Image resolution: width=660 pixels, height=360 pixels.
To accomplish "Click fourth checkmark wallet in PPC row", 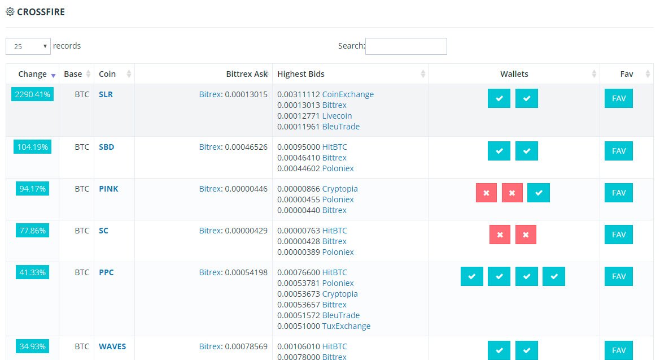I will tap(553, 276).
